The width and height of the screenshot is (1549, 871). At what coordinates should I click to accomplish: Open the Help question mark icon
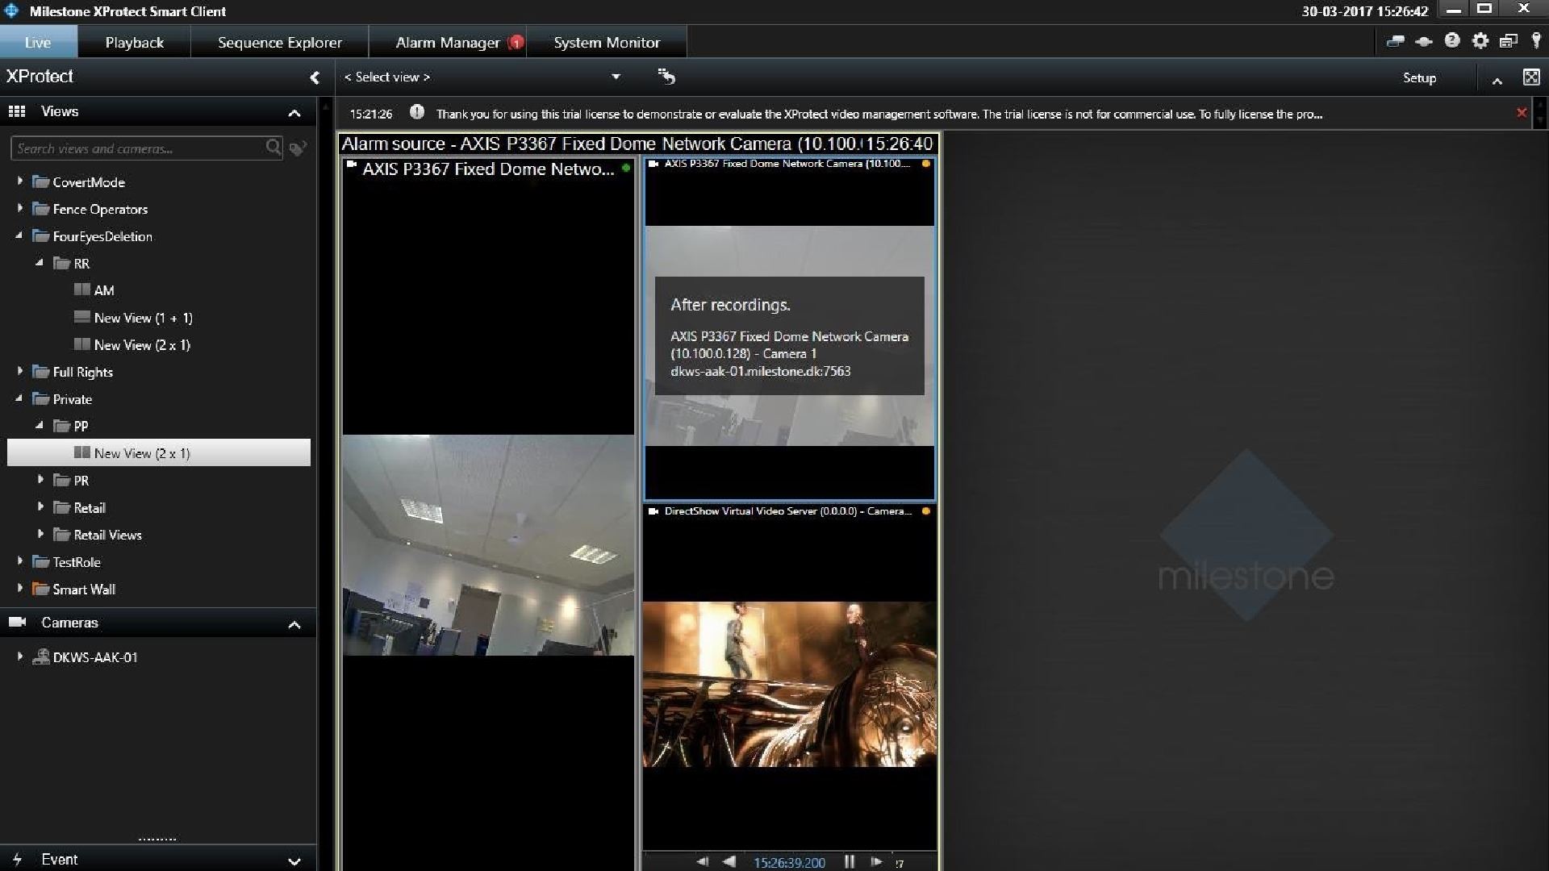coord(1452,40)
